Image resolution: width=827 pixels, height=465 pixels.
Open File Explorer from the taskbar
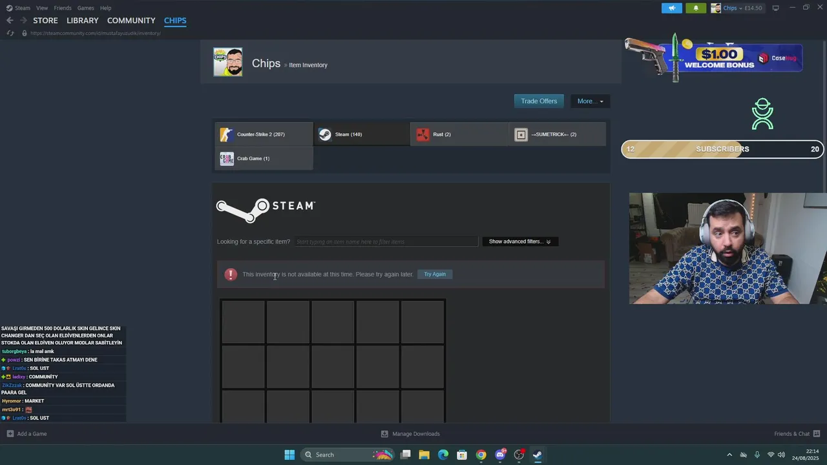click(424, 455)
